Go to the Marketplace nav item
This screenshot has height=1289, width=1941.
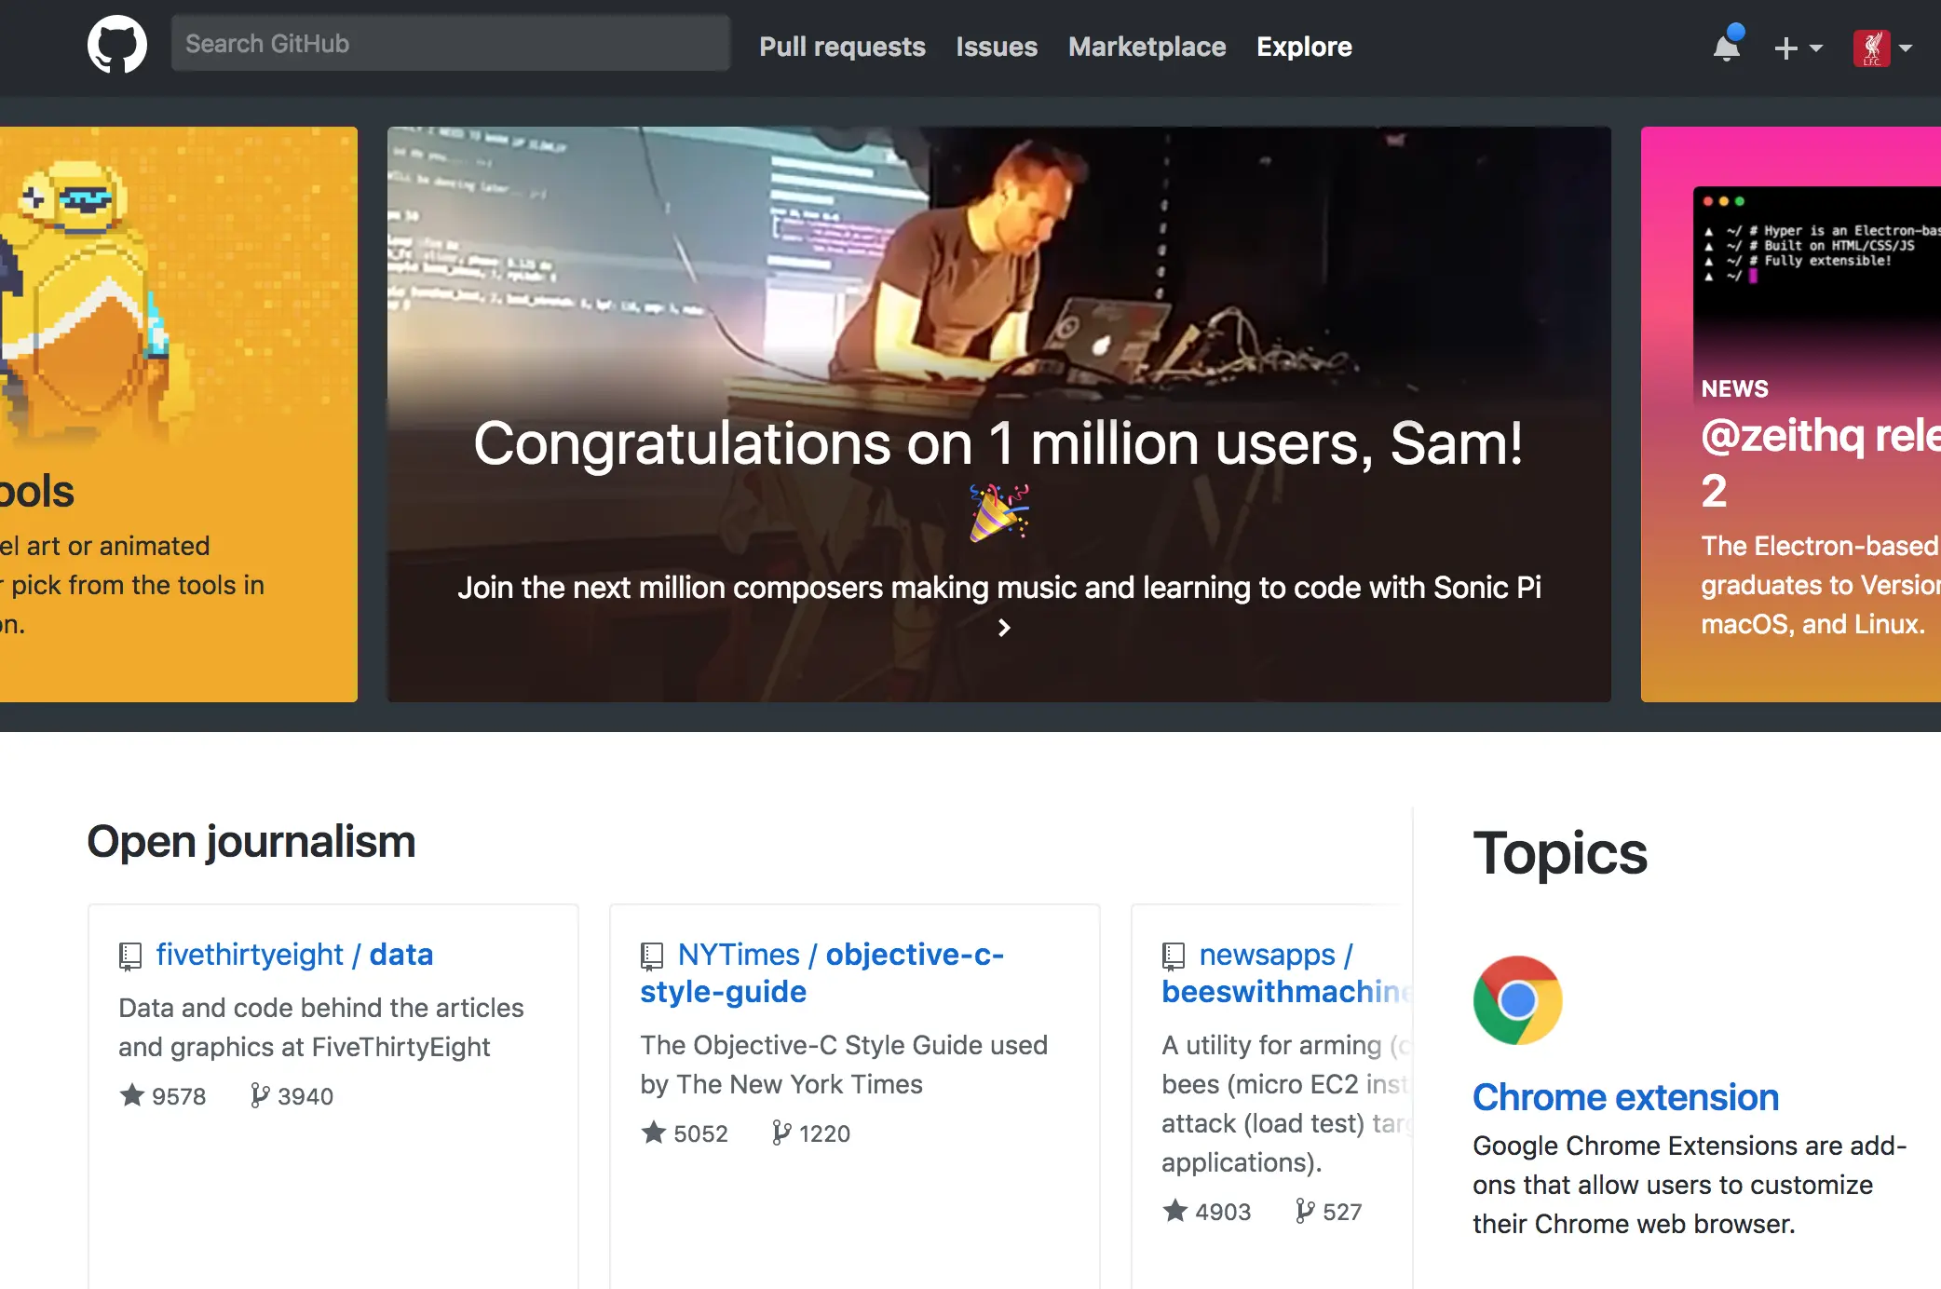point(1147,47)
